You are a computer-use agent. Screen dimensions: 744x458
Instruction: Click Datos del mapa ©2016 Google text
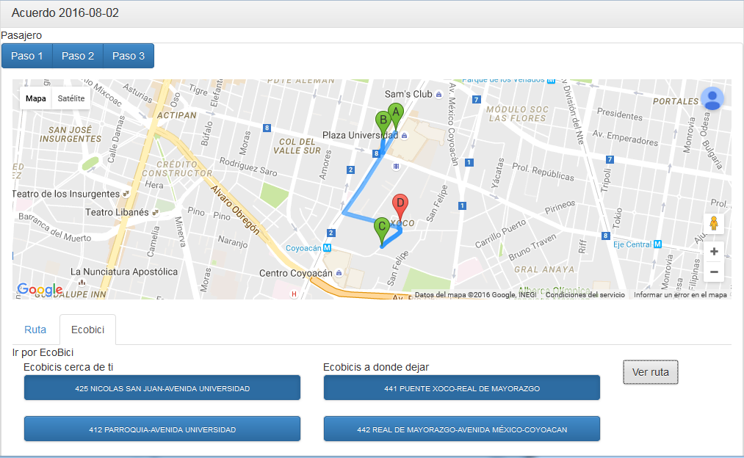(x=475, y=295)
